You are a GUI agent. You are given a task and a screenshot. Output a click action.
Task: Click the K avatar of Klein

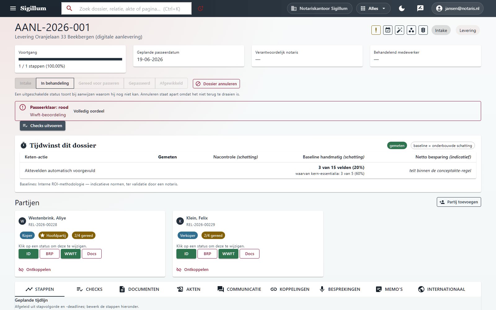click(x=180, y=221)
